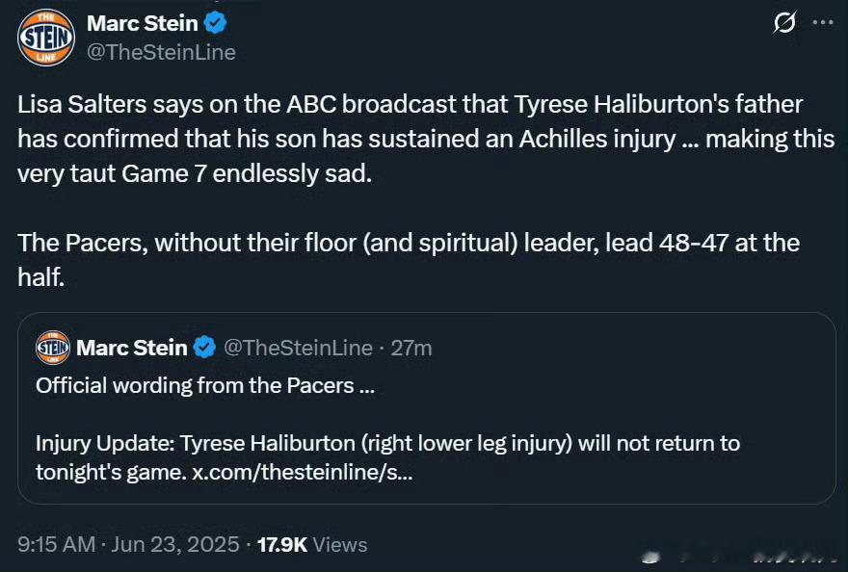Click Marc Stein's profile avatar on main post

[43, 38]
